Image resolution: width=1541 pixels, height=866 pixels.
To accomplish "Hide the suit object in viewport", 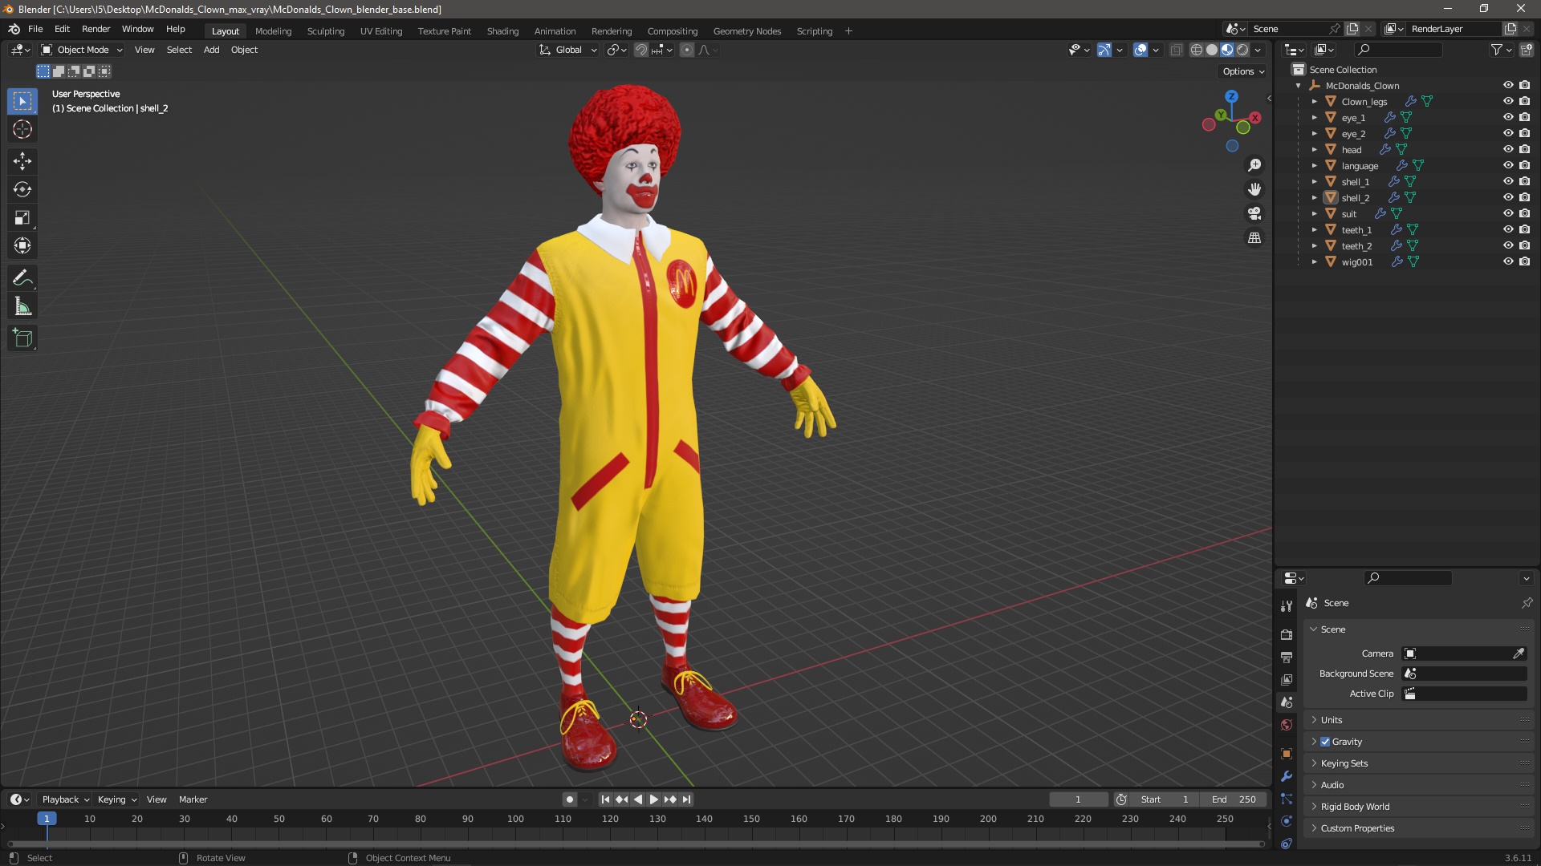I will click(1508, 213).
